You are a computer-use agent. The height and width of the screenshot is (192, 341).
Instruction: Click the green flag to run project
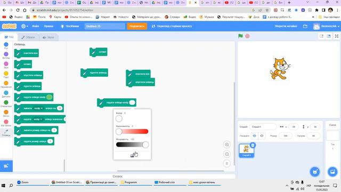(240, 36)
